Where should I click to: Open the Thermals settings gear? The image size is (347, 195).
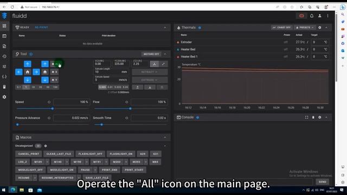319,28
